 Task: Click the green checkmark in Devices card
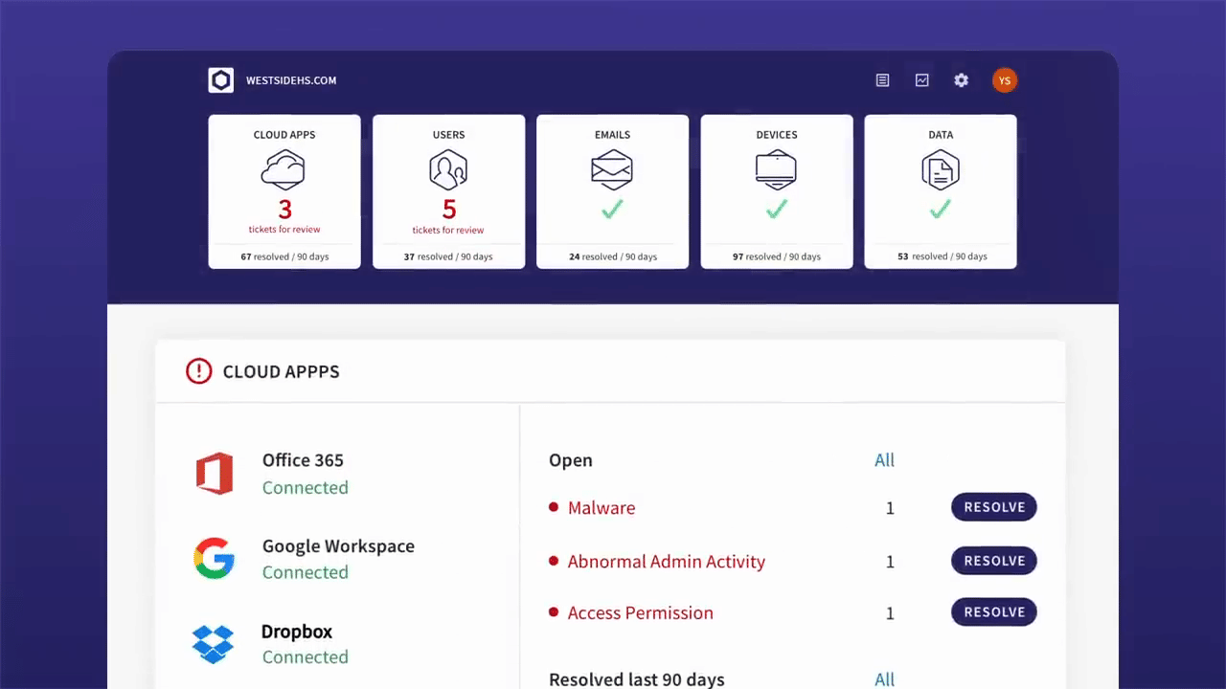click(x=776, y=209)
